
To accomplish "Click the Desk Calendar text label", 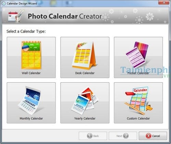I will pyautogui.click(x=85, y=73).
